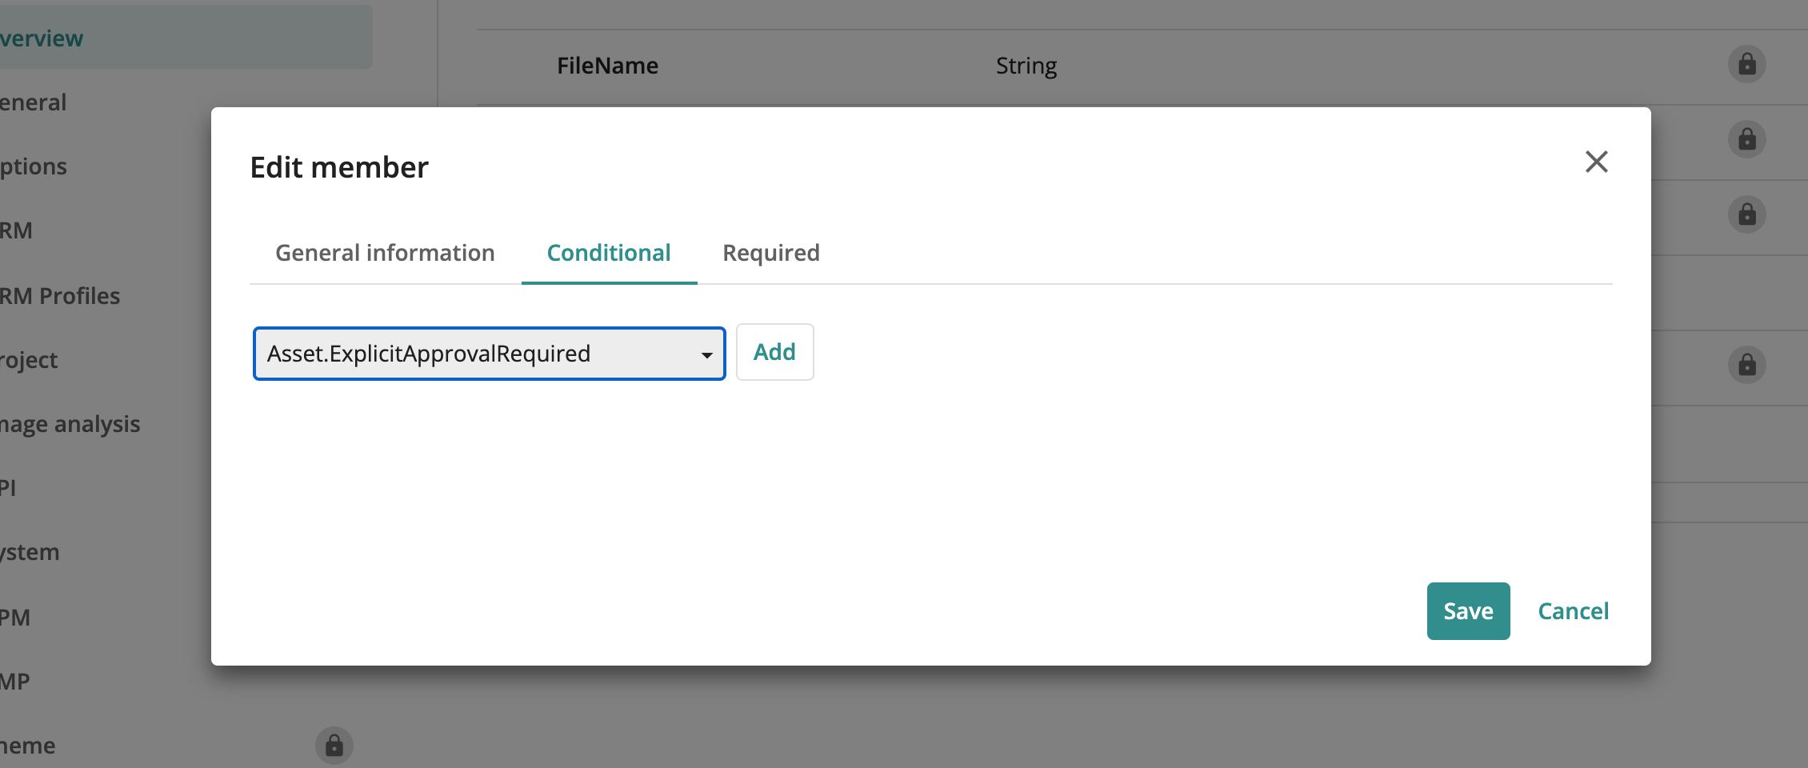Click the lock icon beside the theme item
The image size is (1808, 768).
(x=334, y=746)
